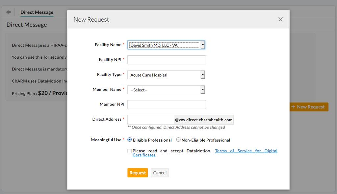Click the Direct Address input box
This screenshot has height=194, width=337.
point(150,119)
